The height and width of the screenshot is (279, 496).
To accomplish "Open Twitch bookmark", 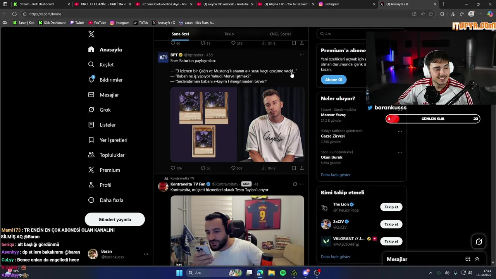I will (x=77, y=22).
